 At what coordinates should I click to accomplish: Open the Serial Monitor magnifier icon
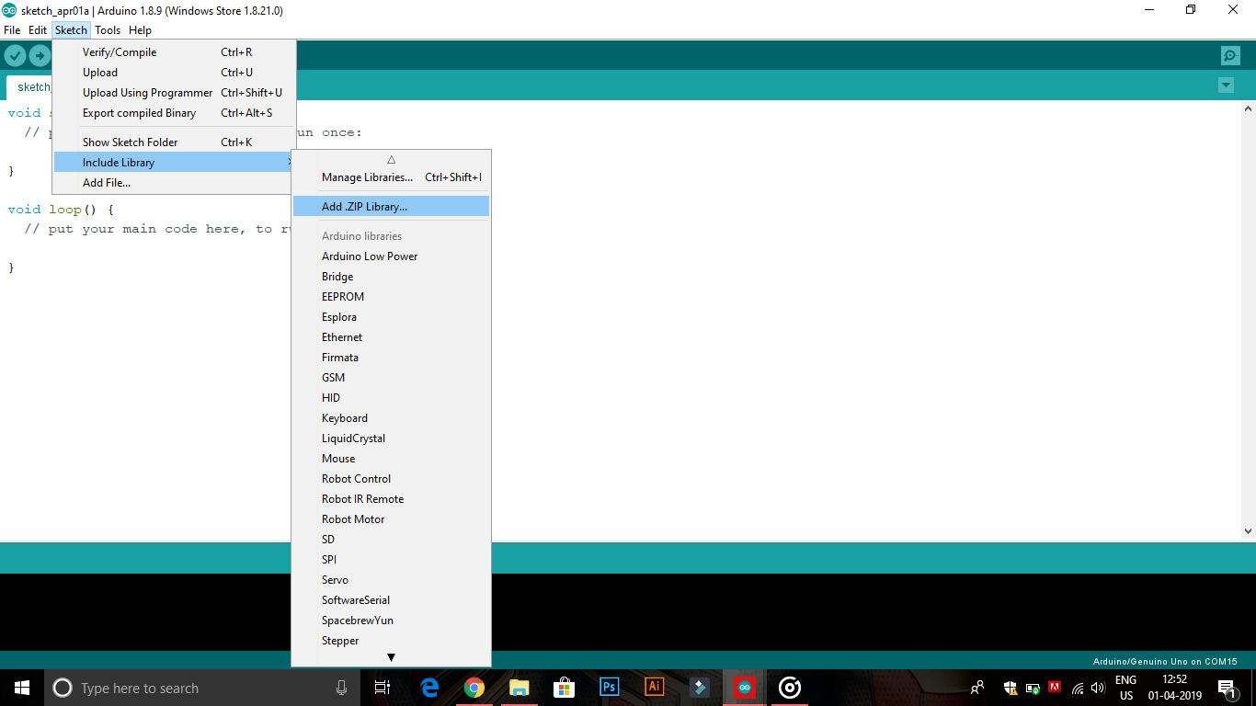1230,55
